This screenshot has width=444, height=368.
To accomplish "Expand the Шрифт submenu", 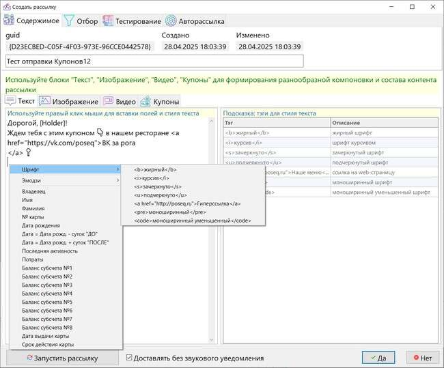I will click(x=65, y=169).
